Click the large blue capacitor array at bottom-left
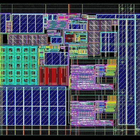The image size is (140, 140). (x=33, y=106)
